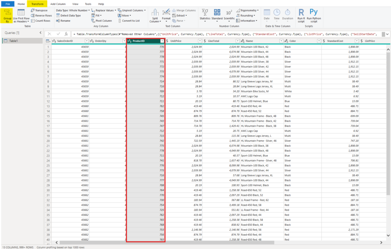
Task: Open the Move dropdown
Action: point(124,15)
